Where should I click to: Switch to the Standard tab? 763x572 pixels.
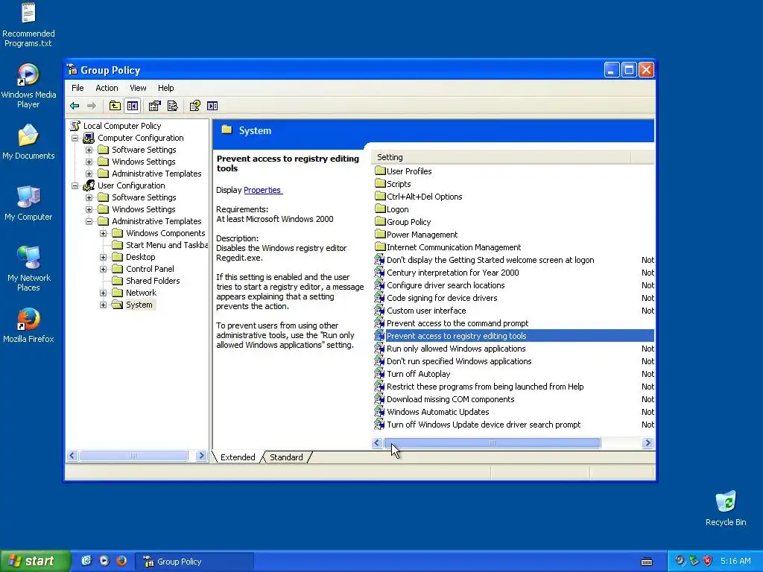(x=286, y=457)
